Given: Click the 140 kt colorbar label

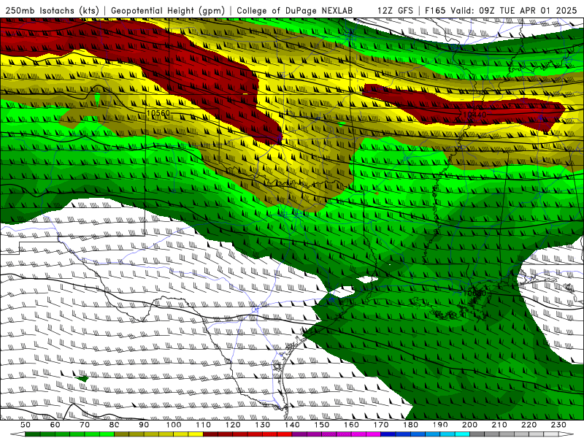Looking at the screenshot, I should (x=292, y=425).
